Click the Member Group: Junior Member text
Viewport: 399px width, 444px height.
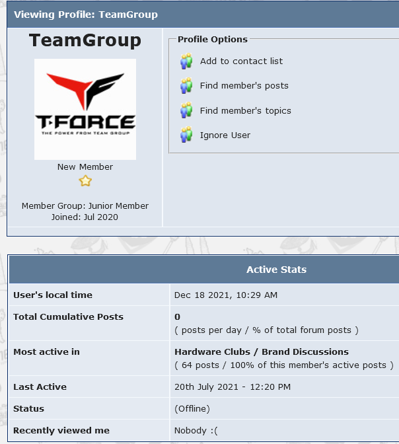pyautogui.click(x=85, y=206)
